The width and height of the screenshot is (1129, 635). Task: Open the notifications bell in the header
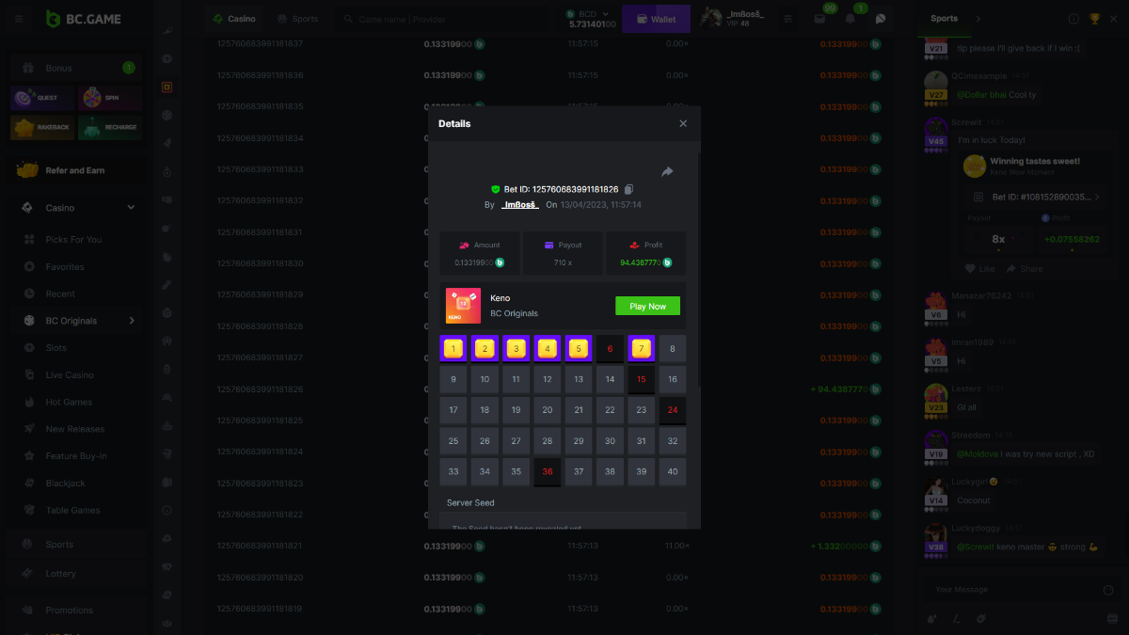pos(851,19)
